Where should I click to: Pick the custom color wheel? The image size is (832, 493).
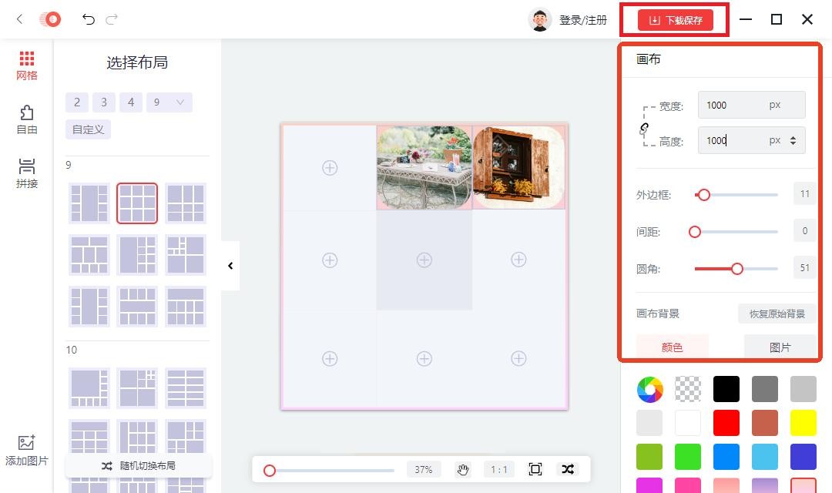[x=650, y=389]
